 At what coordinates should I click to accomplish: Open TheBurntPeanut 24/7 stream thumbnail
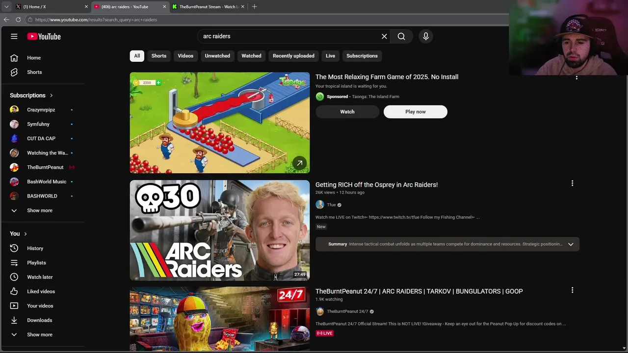(x=220, y=319)
